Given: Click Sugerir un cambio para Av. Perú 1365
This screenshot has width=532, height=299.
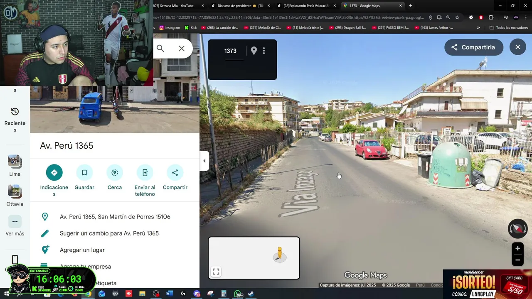Looking at the screenshot, I should pyautogui.click(x=109, y=233).
